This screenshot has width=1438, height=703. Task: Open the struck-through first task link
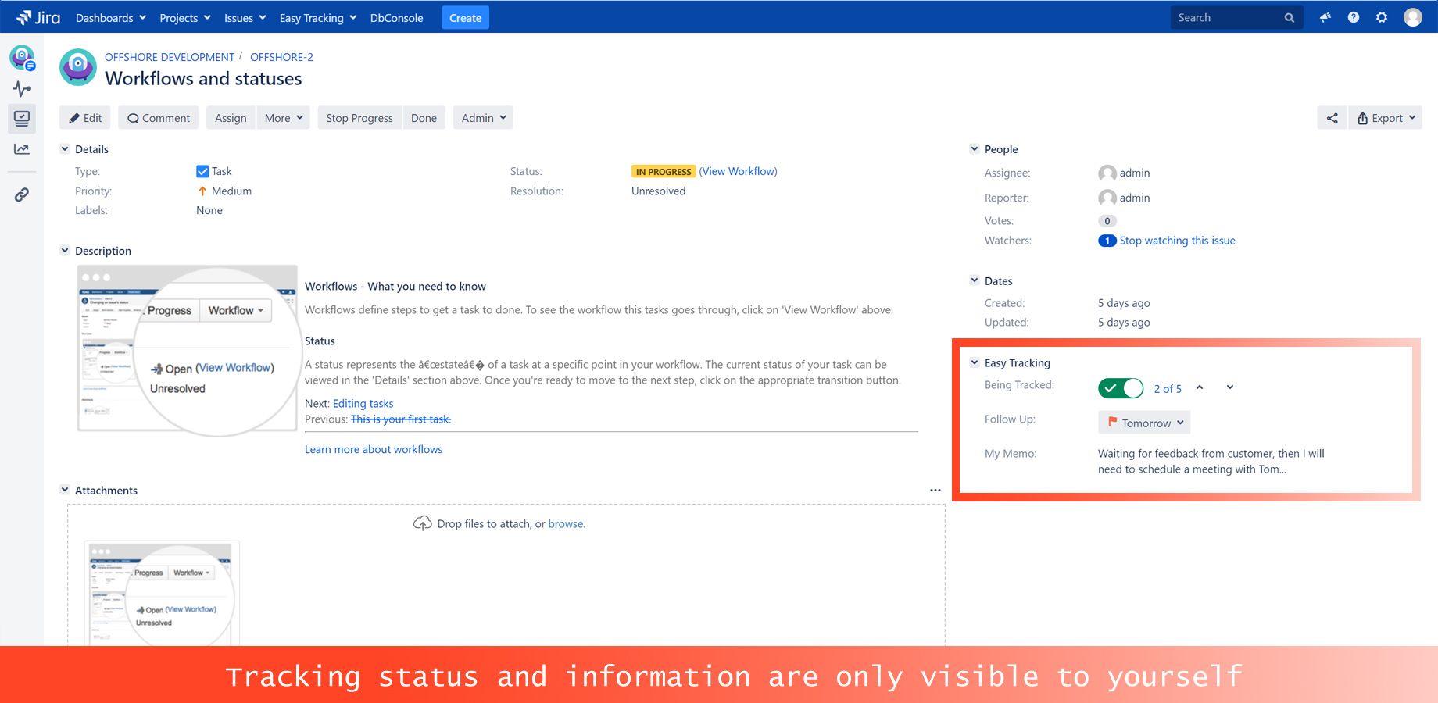pyautogui.click(x=401, y=419)
